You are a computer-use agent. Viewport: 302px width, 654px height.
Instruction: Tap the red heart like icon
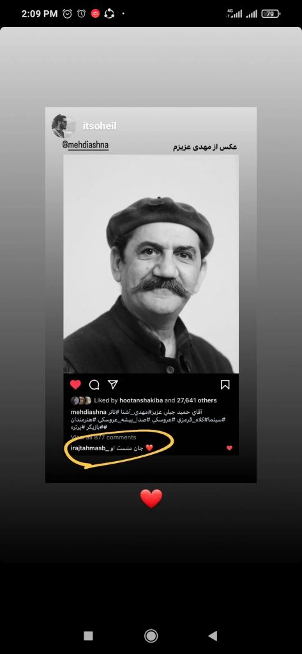point(75,384)
